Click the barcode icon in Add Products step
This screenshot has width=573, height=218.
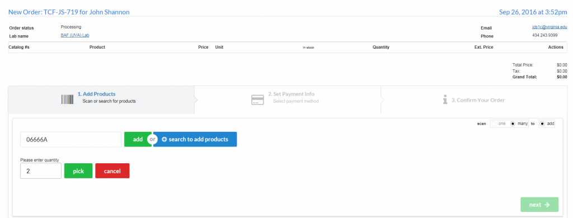click(x=68, y=99)
